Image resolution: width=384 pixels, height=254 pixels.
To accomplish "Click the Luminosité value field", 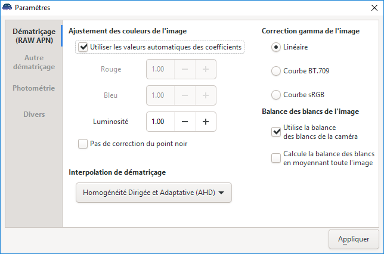I will 160,122.
